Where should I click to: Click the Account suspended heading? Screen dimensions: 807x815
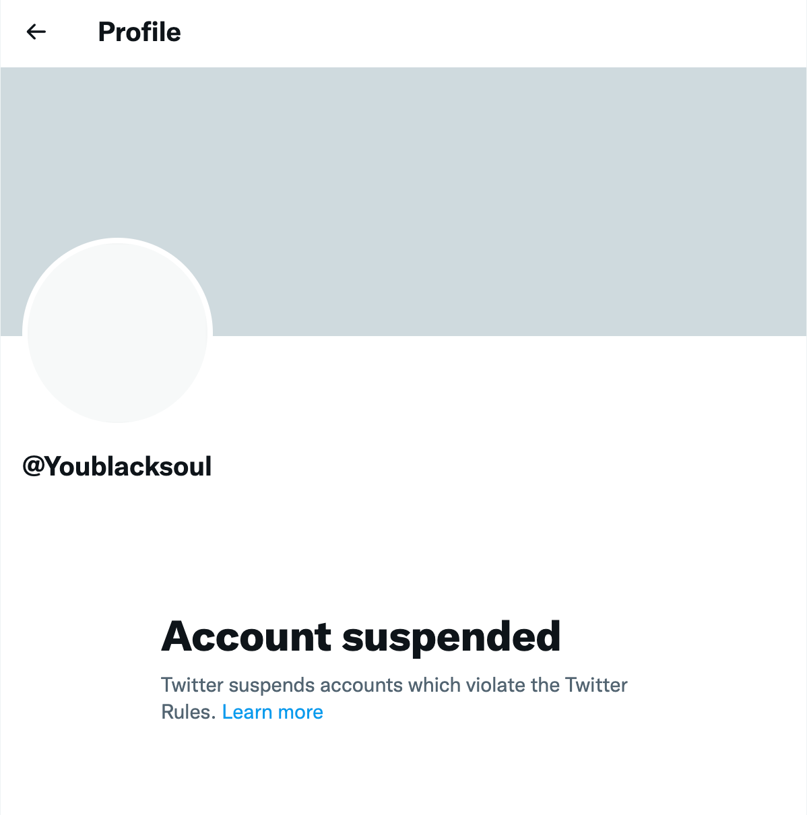coord(361,637)
